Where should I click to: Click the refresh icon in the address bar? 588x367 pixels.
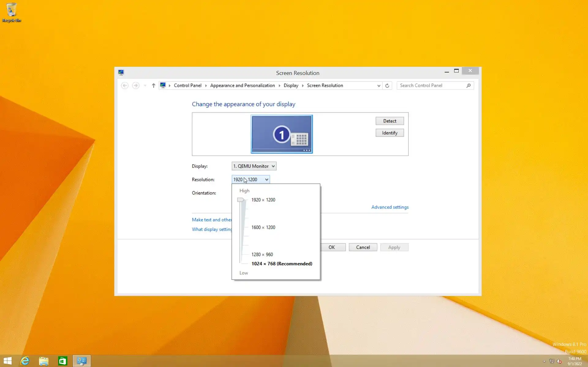coord(387,86)
